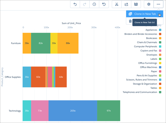Click Tables legend entry
The image size is (166, 123).
(x=154, y=88)
